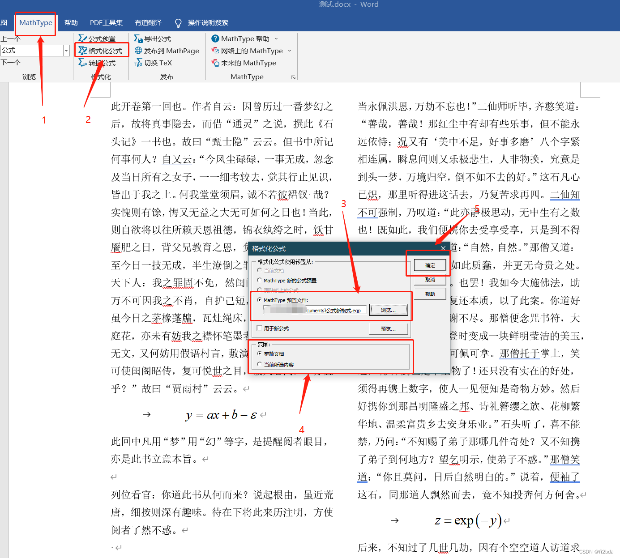
Task: Click 确定 to confirm formatting
Action: (430, 265)
